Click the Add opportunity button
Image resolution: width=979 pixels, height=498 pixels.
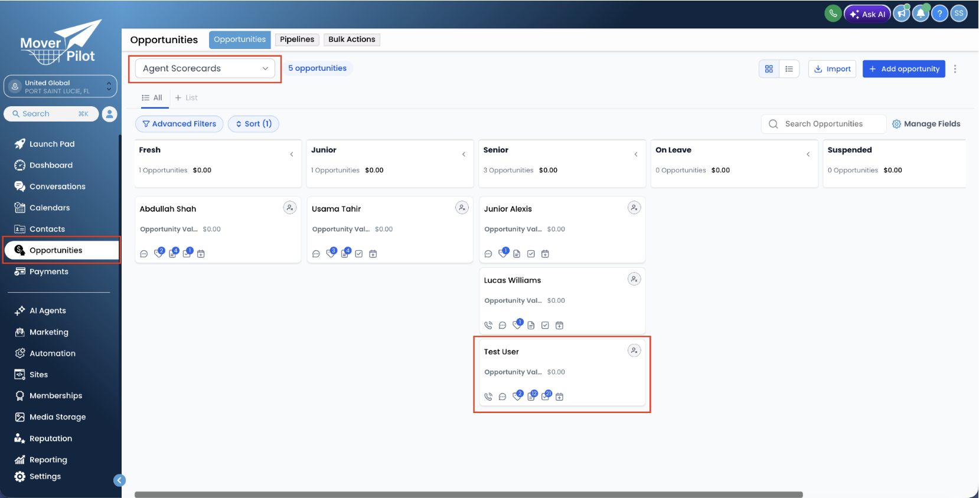click(904, 69)
